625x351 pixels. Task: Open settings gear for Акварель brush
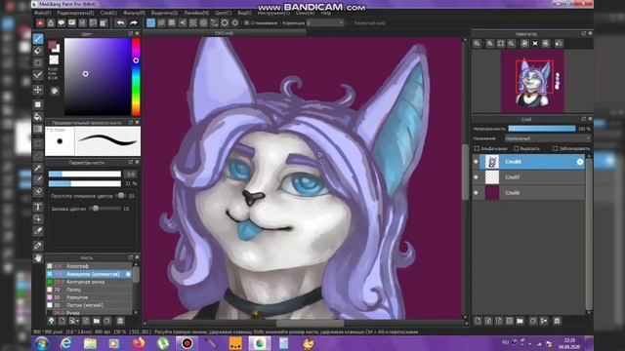pos(128,274)
